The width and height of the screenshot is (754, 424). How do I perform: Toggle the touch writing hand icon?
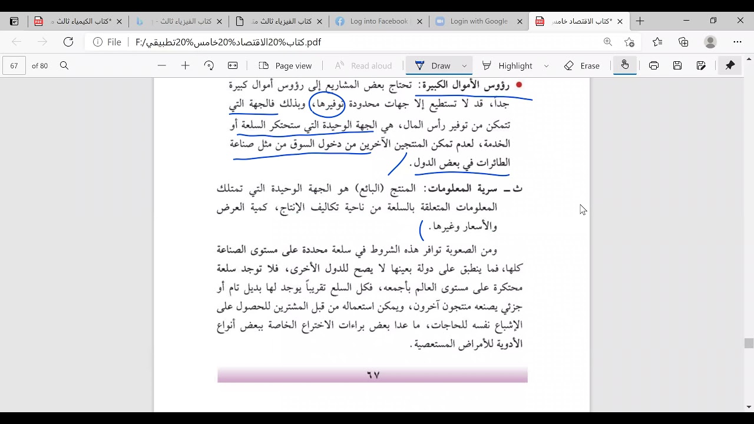[624, 65]
